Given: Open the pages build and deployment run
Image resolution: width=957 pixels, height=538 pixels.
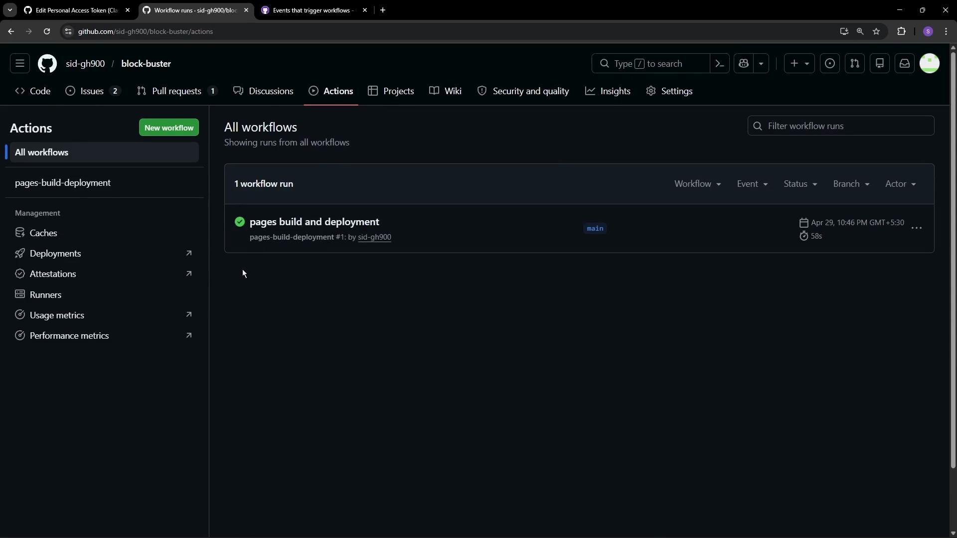Looking at the screenshot, I should (315, 222).
